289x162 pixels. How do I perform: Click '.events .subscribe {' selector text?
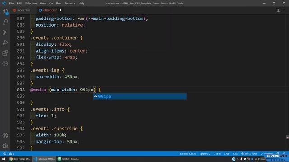(x=56, y=129)
